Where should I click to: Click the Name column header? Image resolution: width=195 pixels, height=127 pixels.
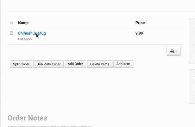pos(23,23)
